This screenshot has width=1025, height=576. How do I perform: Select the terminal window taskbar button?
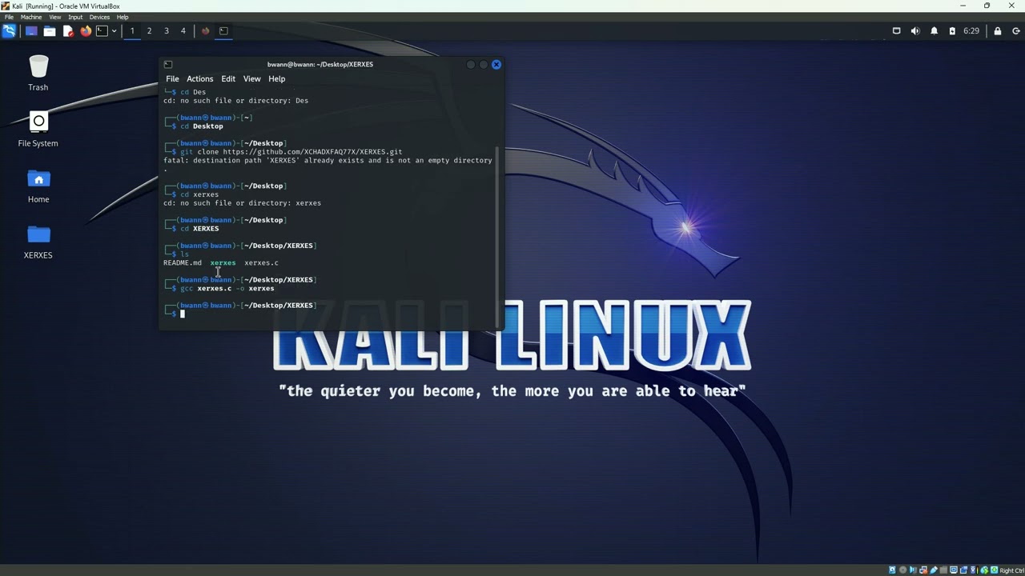223,31
